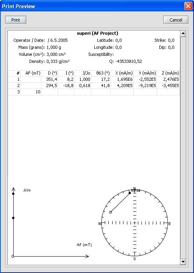The width and height of the screenshot is (194, 273).
Task: Close the Print Preview window
Action: click(x=188, y=6)
